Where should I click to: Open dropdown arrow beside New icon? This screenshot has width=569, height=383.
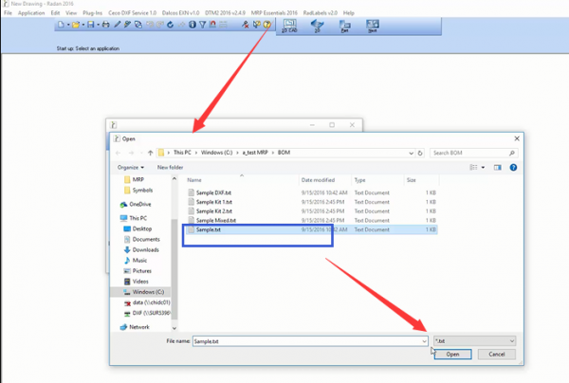tap(68, 25)
